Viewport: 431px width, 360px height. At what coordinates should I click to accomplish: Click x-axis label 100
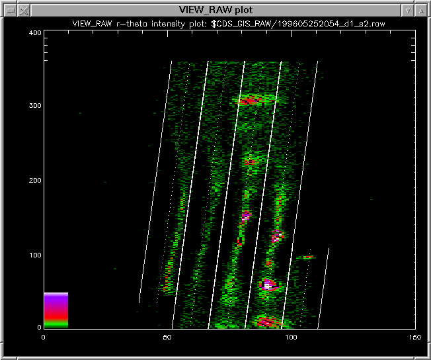tap(291, 337)
